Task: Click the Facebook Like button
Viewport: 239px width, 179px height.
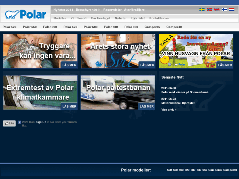Action: (x=9, y=123)
